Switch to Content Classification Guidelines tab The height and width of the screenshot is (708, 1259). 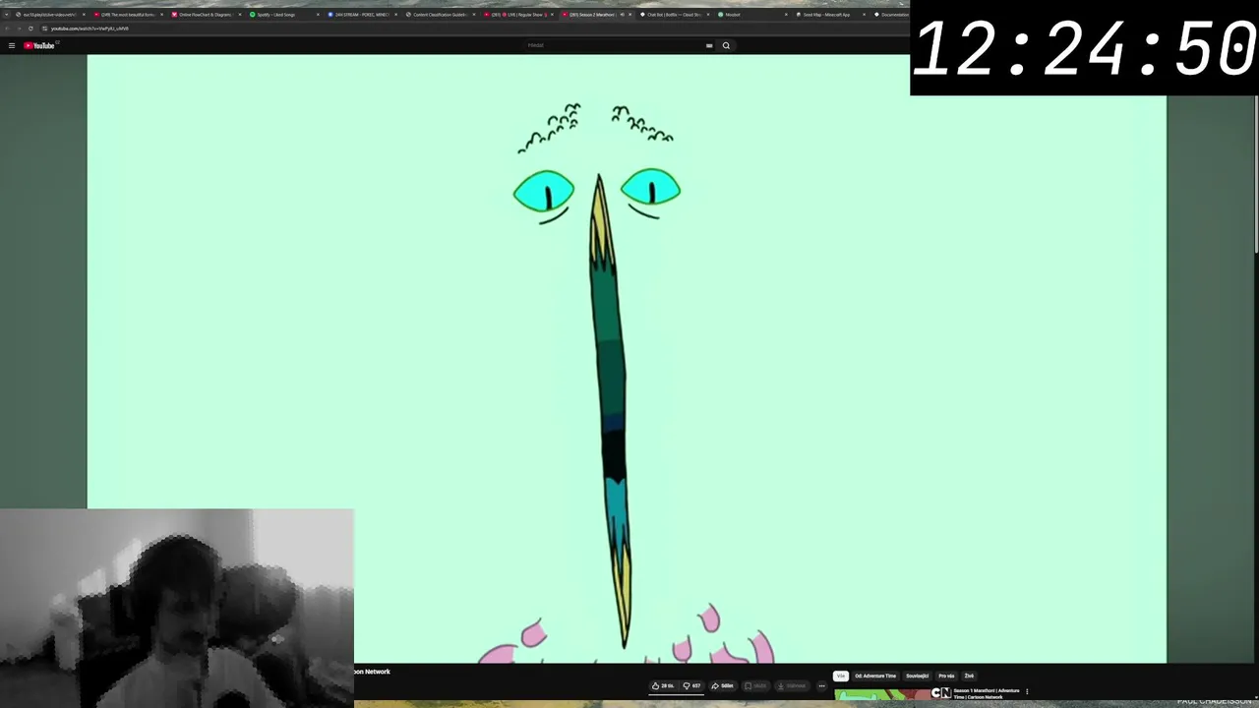pos(439,15)
